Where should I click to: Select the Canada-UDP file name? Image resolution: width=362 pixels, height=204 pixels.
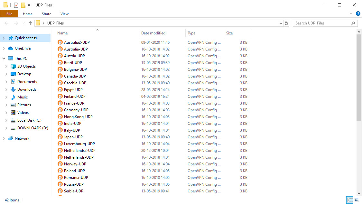click(75, 76)
